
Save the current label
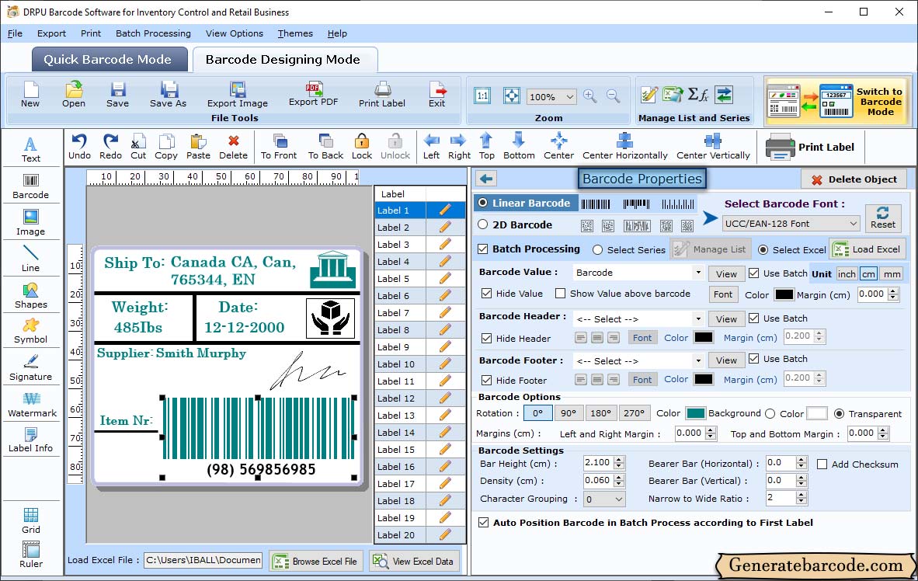pos(118,95)
